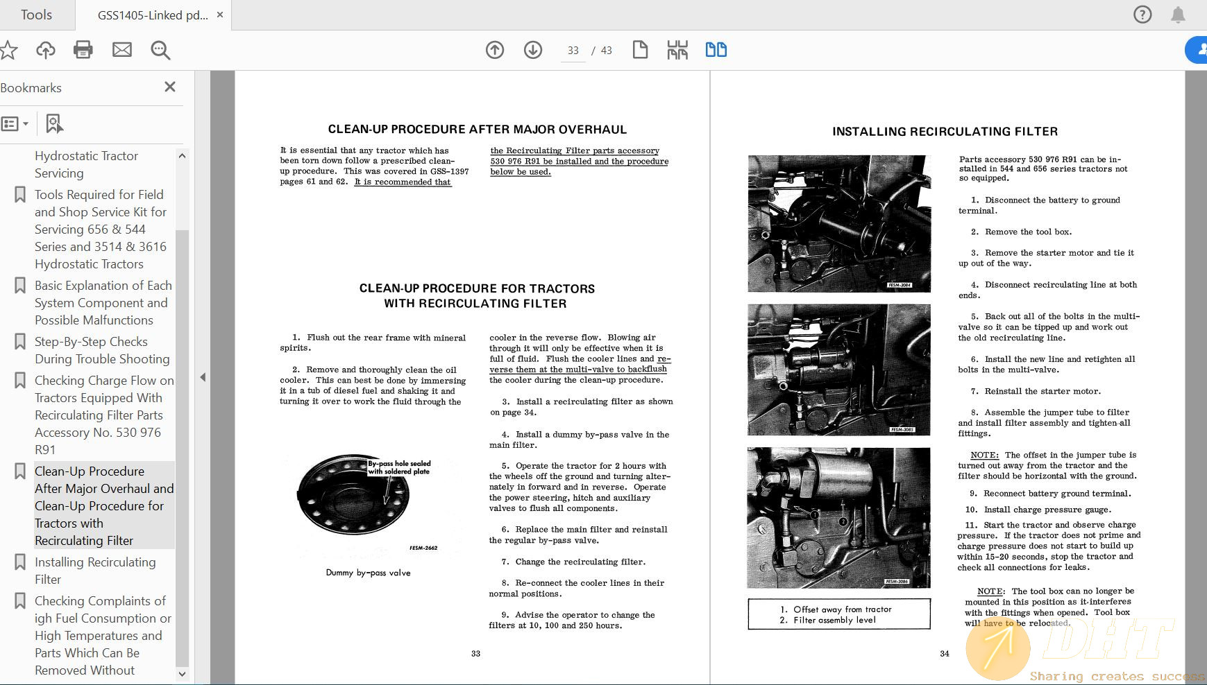Open the notifications bell
The width and height of the screenshot is (1207, 685).
(1179, 15)
